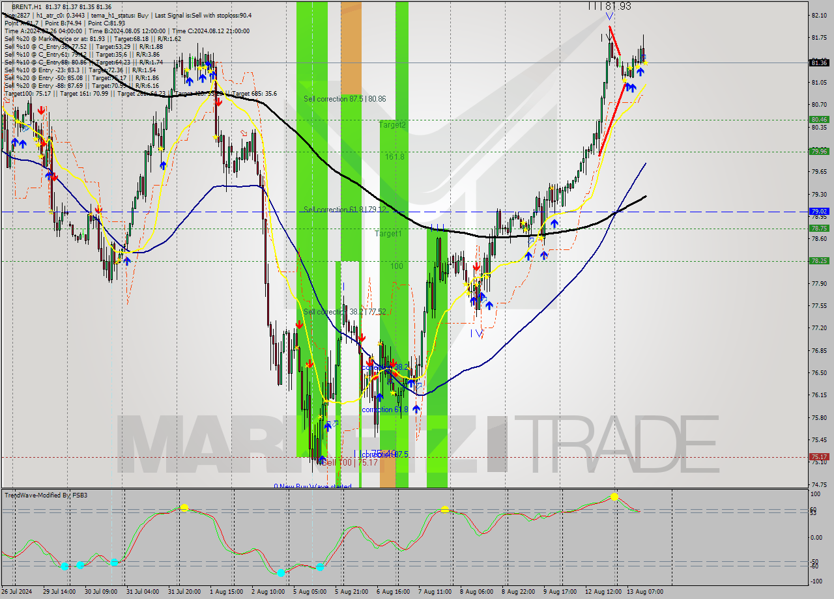Screen dimensions: 834x599
Task: Click the '161.8' Fibonacci level label
Action: (x=394, y=157)
